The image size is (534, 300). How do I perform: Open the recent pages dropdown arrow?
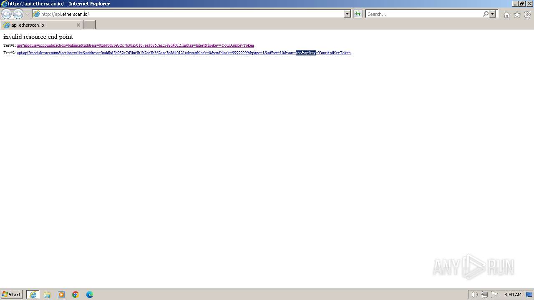point(27,14)
